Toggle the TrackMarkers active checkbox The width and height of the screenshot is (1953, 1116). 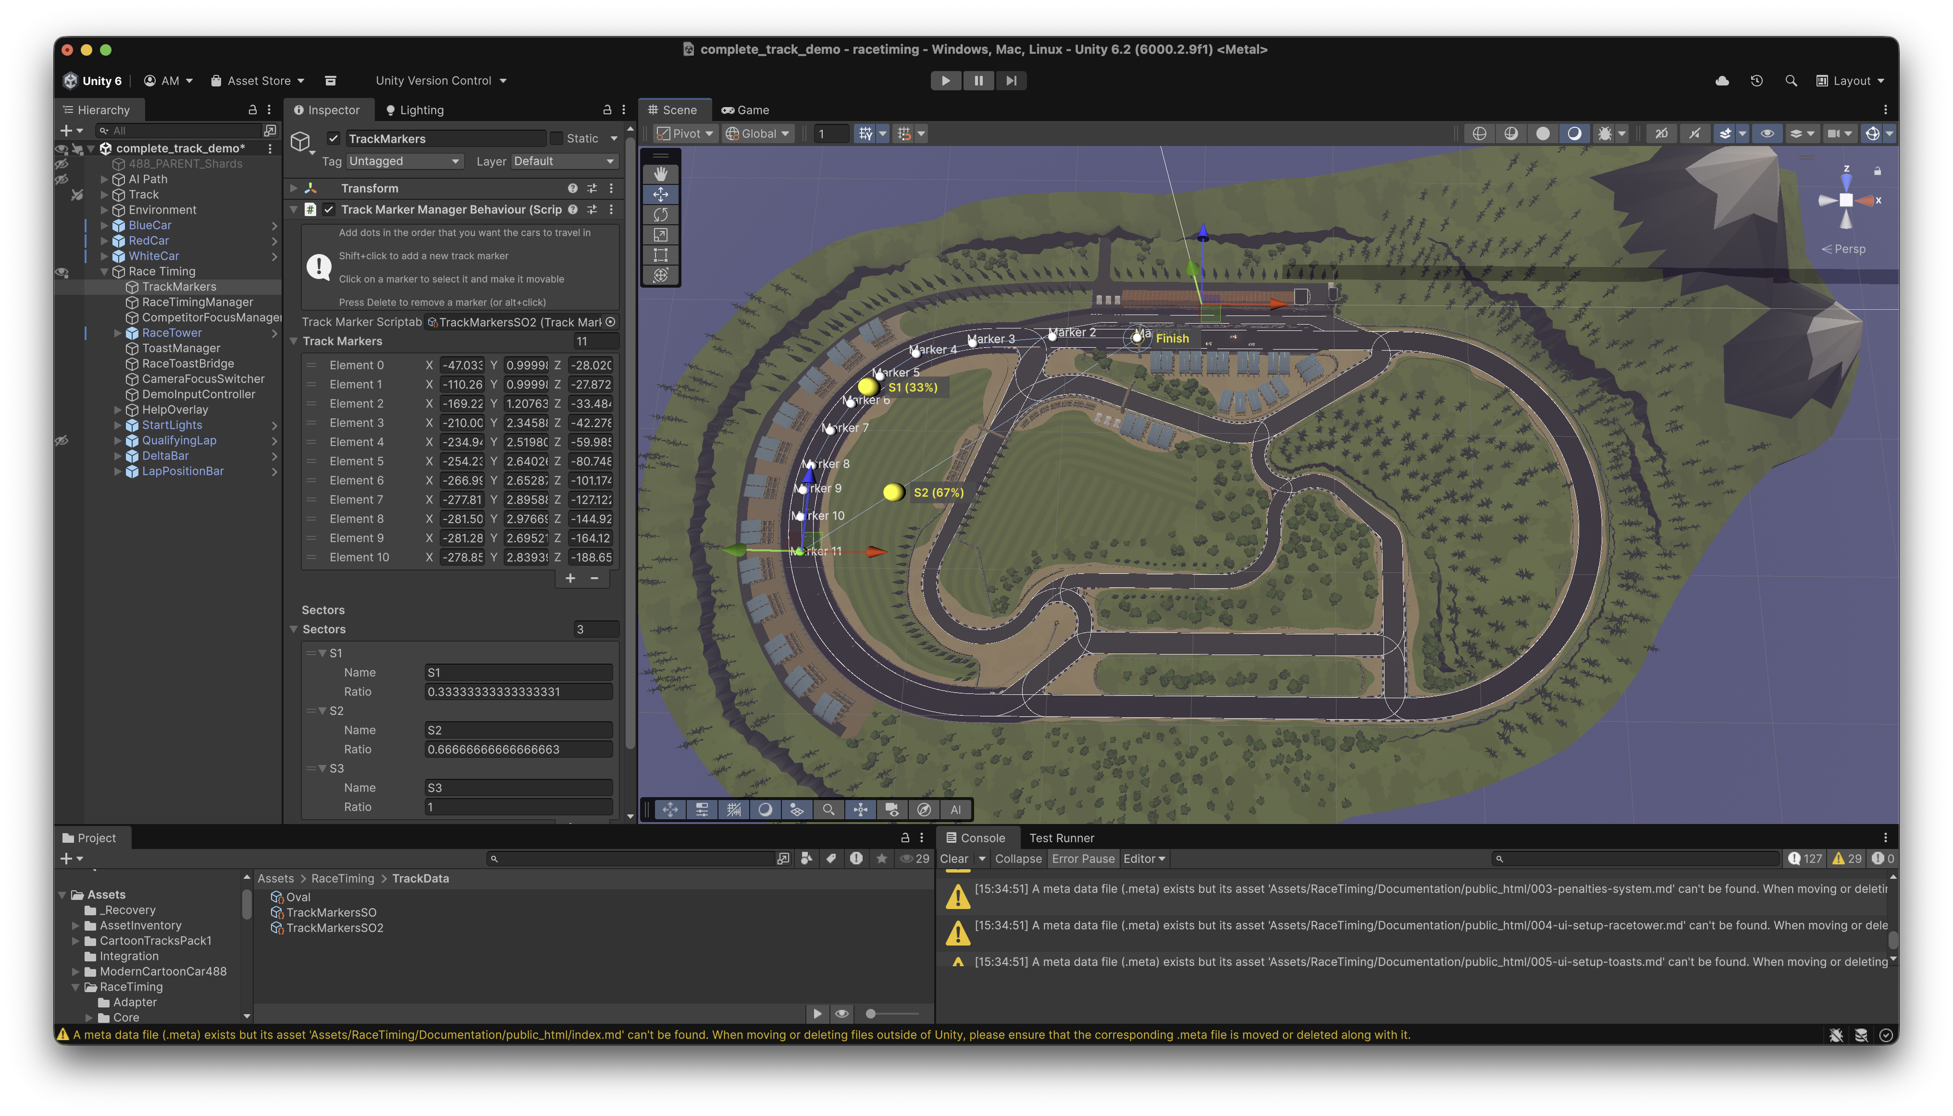click(x=334, y=139)
